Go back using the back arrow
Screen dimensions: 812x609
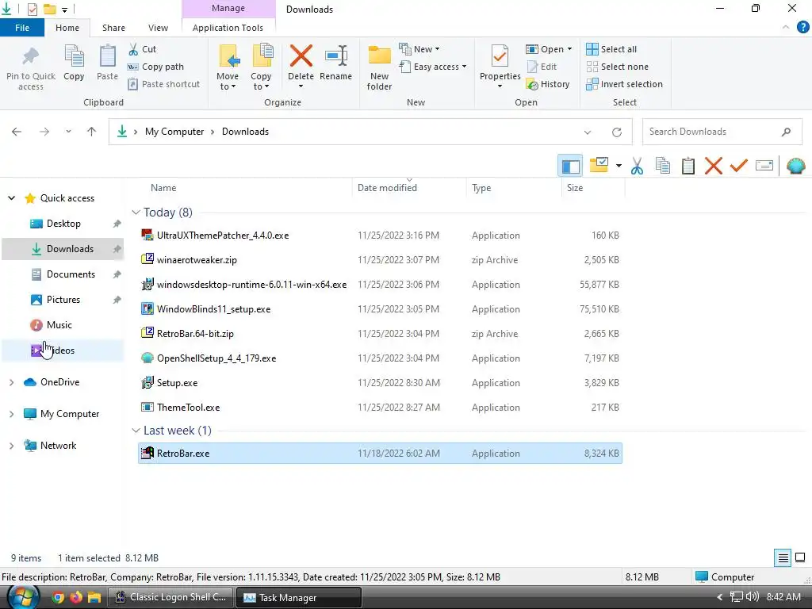point(17,132)
